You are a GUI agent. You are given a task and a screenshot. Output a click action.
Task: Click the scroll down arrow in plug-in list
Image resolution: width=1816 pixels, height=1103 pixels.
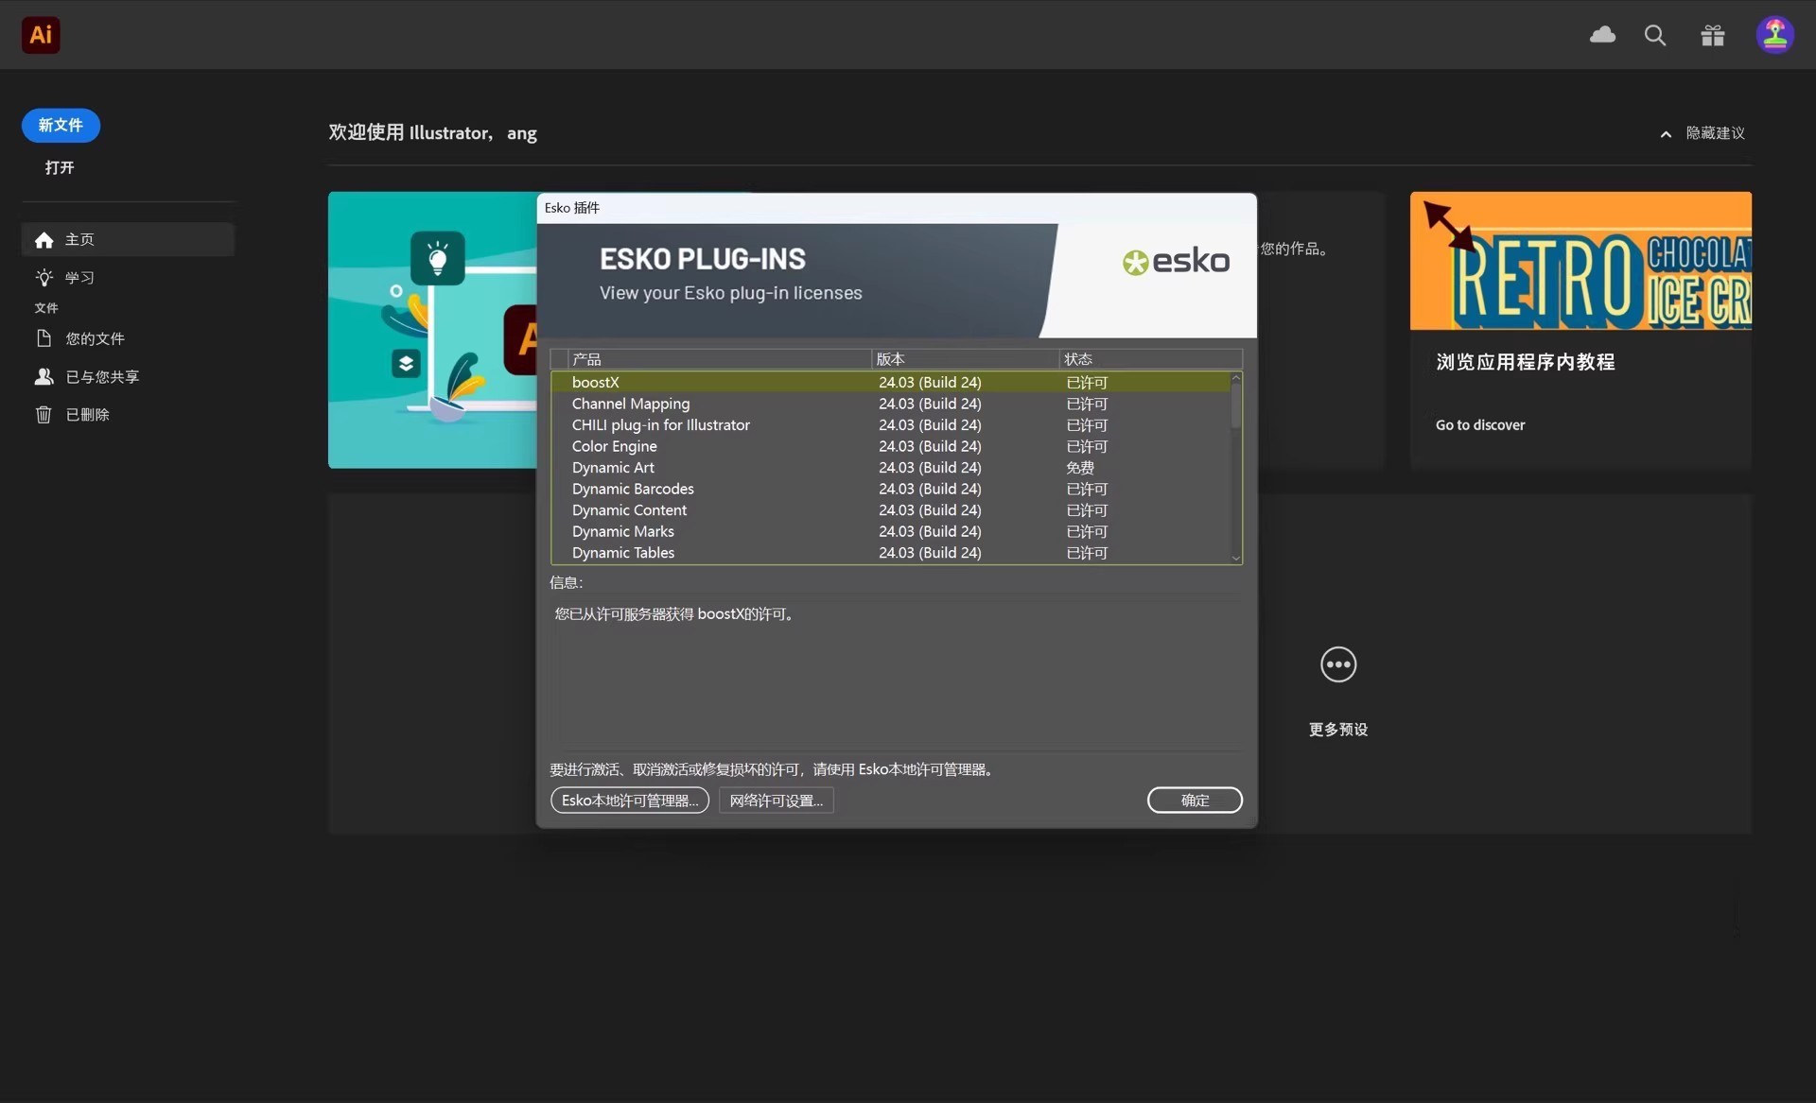tap(1235, 559)
